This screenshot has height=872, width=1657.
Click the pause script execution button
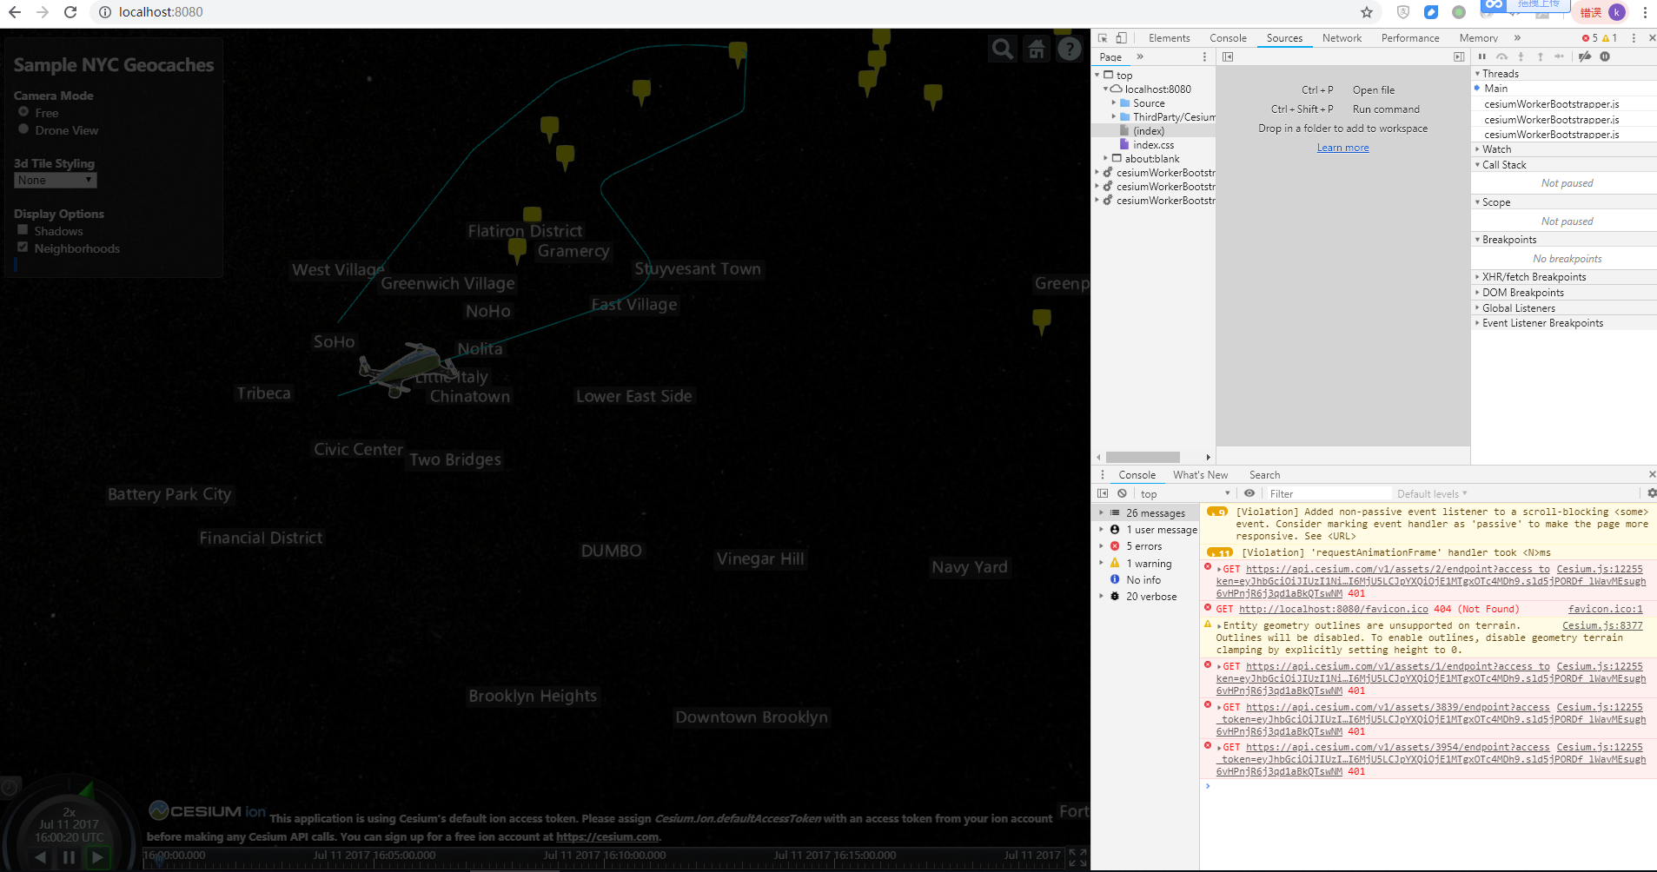[x=1482, y=56]
